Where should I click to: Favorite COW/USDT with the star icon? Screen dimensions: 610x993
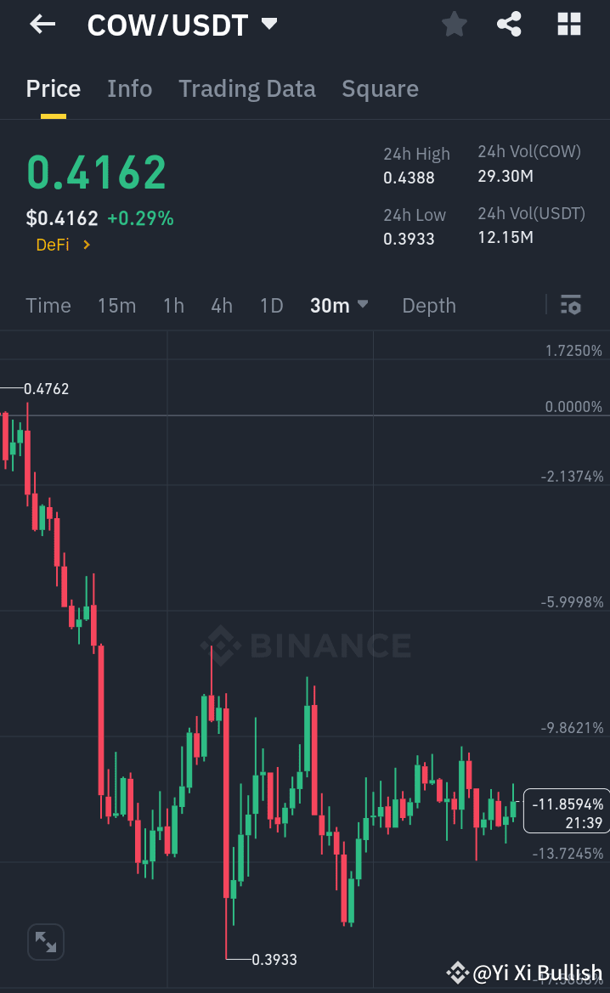[454, 24]
